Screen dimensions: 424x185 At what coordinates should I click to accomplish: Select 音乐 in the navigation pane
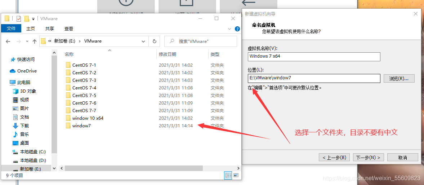(24, 135)
